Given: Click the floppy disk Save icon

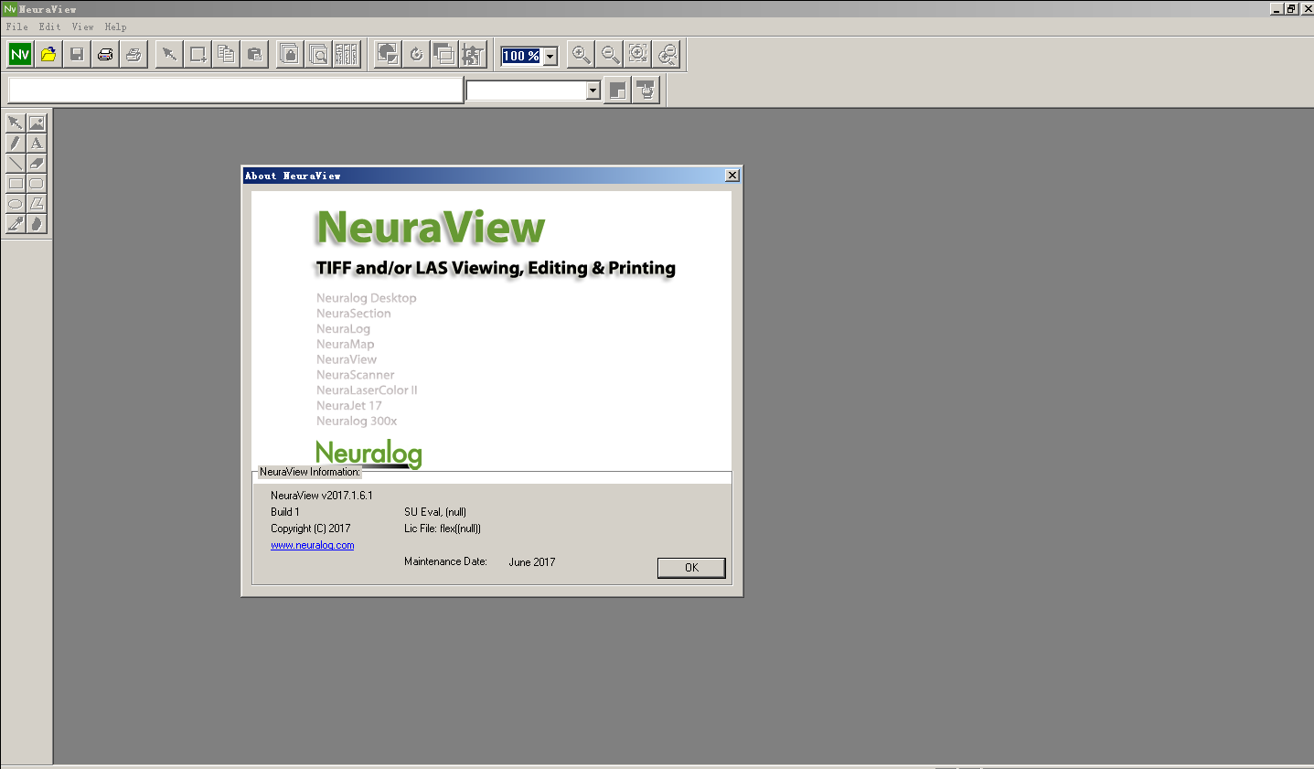Looking at the screenshot, I should tap(77, 55).
